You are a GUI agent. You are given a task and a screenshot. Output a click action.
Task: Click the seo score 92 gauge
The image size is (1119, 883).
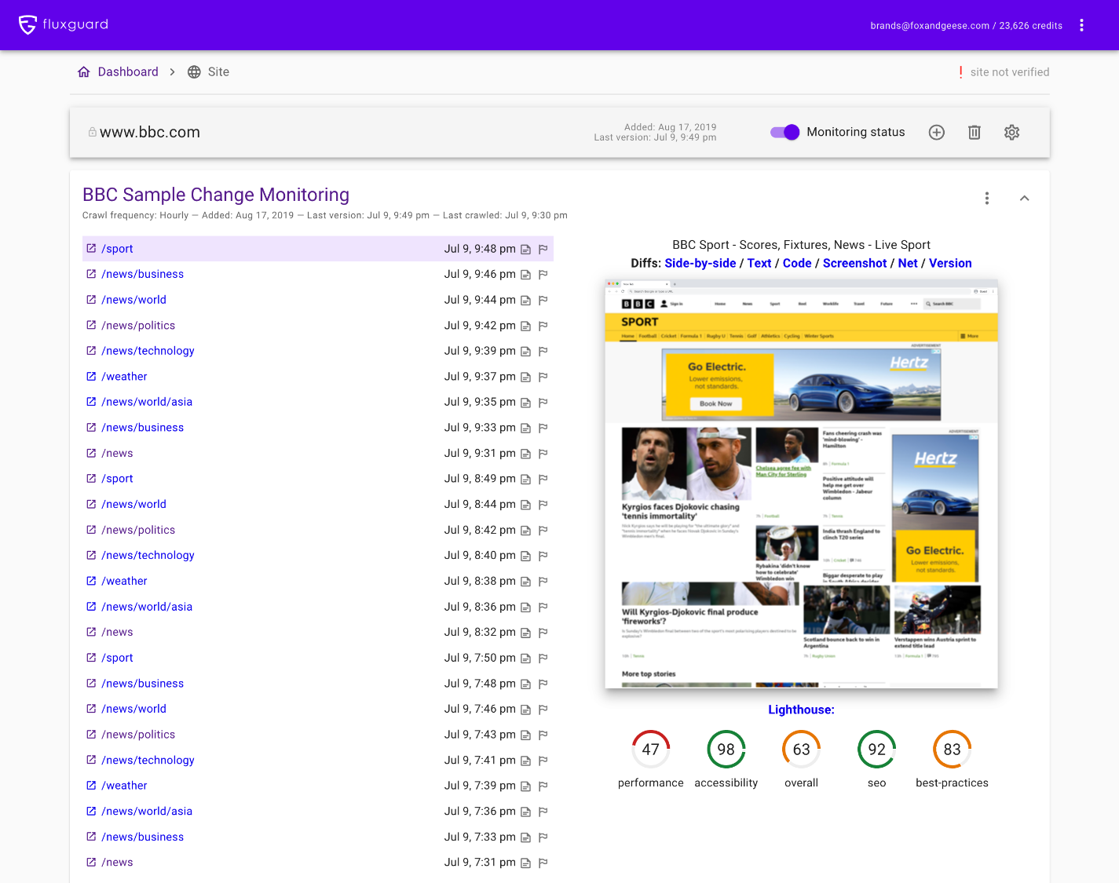877,750
